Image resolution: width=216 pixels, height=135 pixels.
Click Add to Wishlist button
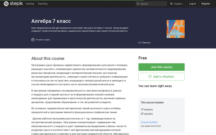click(161, 77)
